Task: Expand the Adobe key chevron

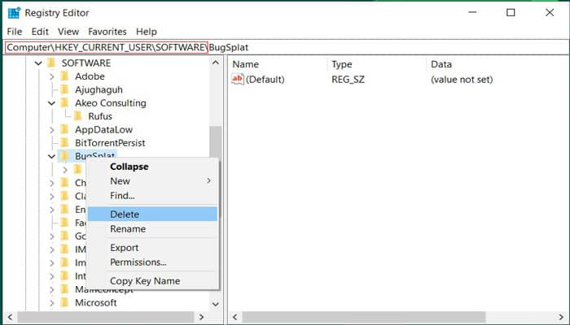Action: pos(52,76)
